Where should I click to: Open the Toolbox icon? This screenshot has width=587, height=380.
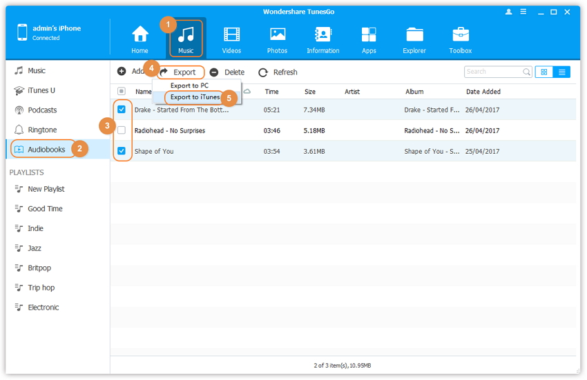coord(461,39)
